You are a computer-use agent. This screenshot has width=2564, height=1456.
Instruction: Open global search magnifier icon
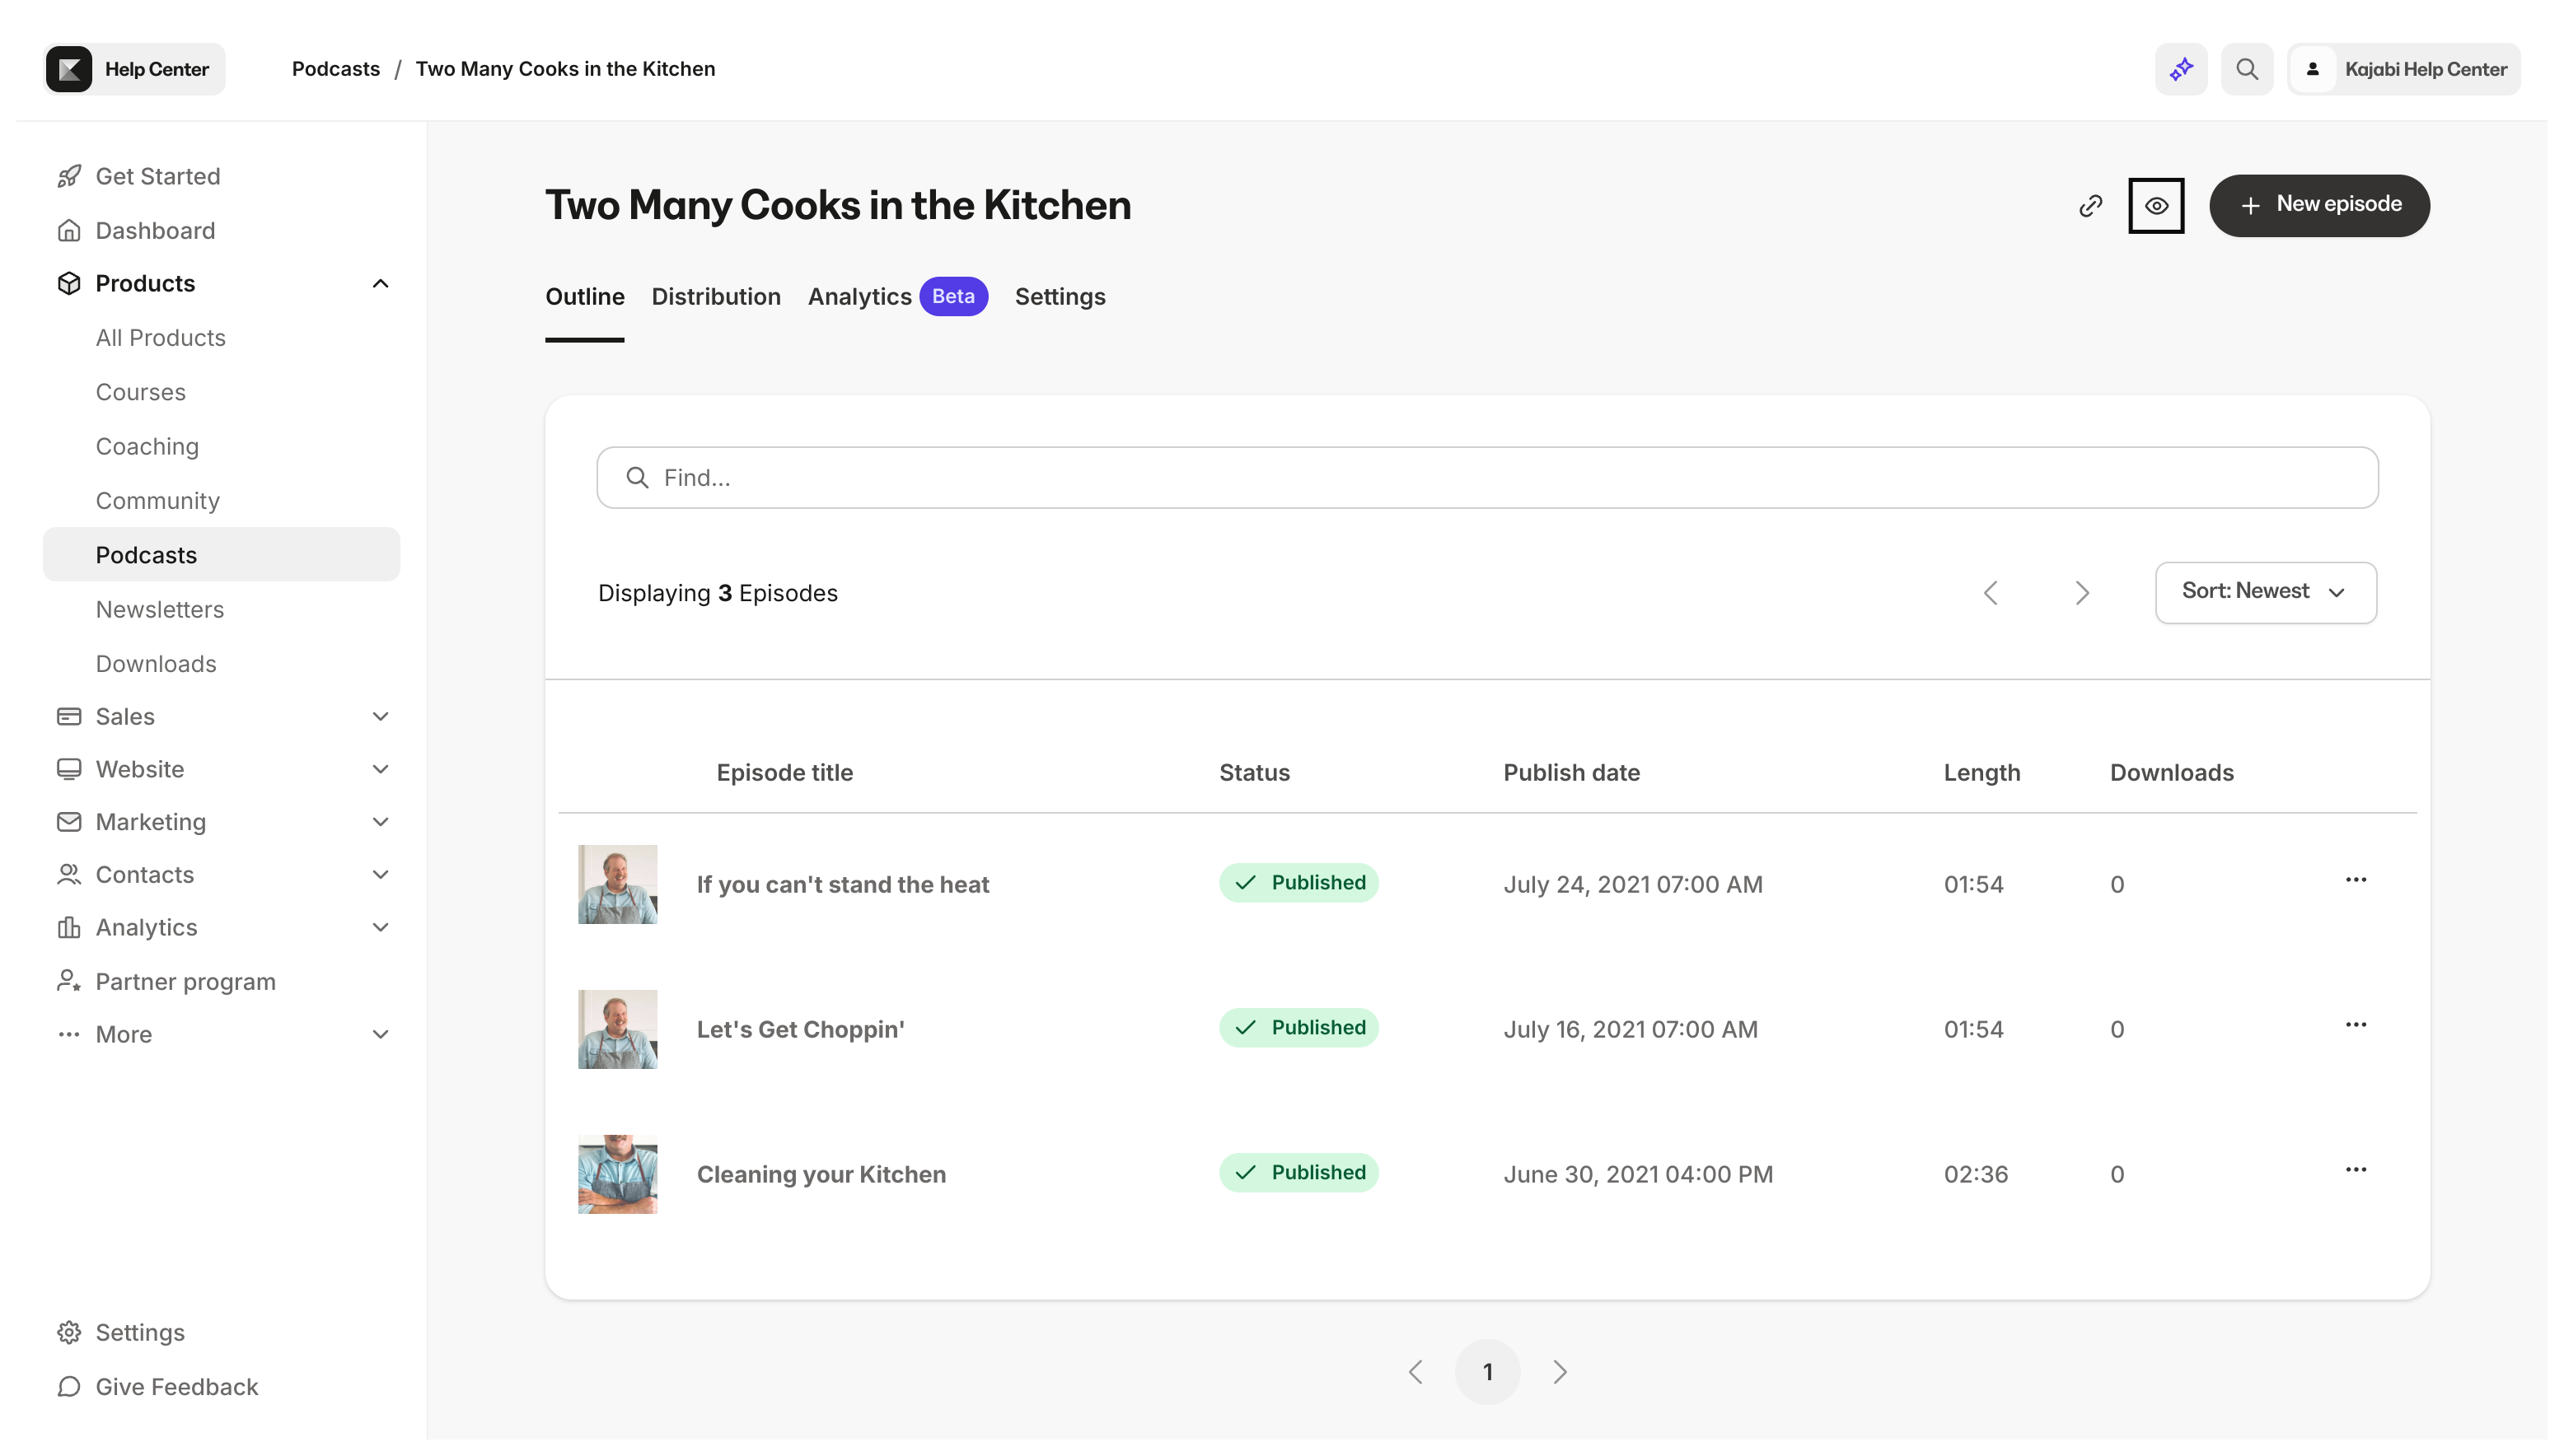[2247, 69]
